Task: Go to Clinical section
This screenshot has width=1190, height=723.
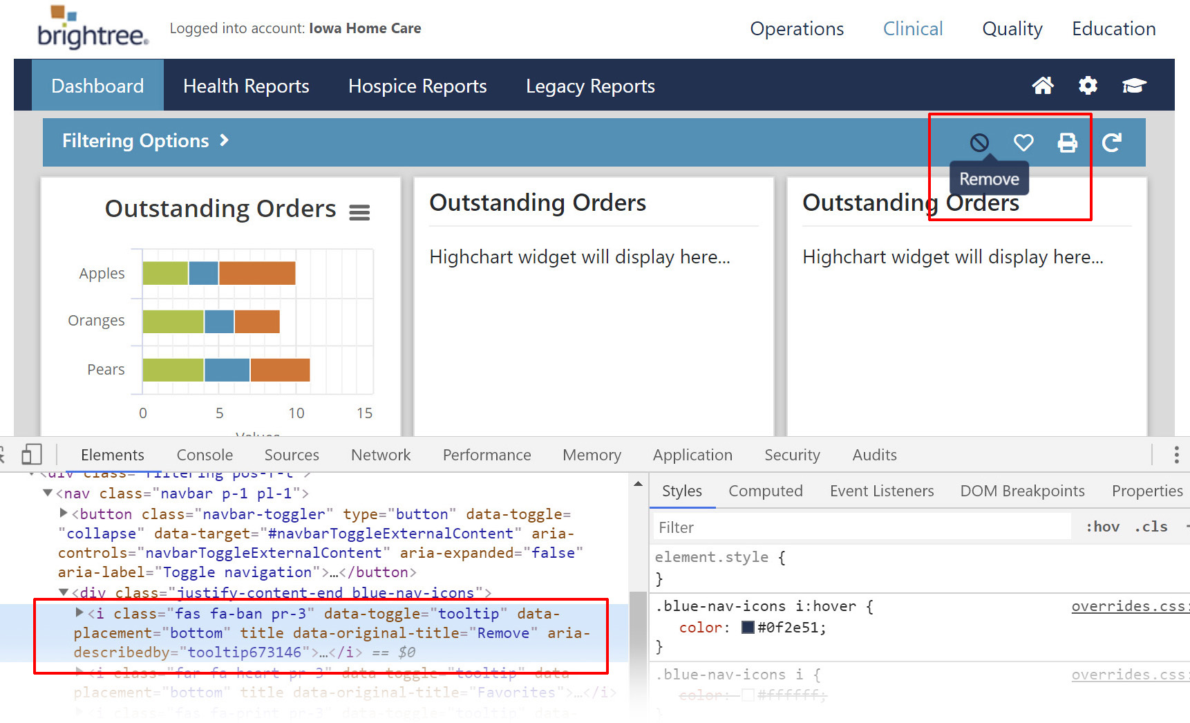Action: pos(913,29)
